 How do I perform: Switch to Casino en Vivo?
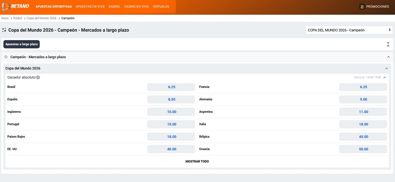136,7
